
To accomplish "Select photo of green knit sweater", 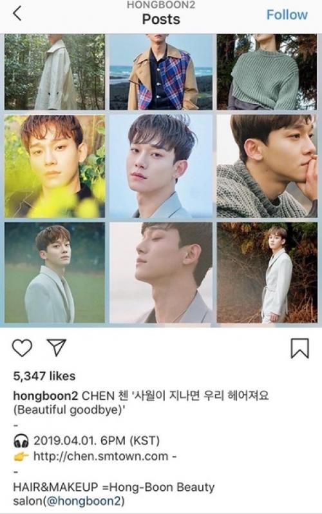I will (x=267, y=72).
